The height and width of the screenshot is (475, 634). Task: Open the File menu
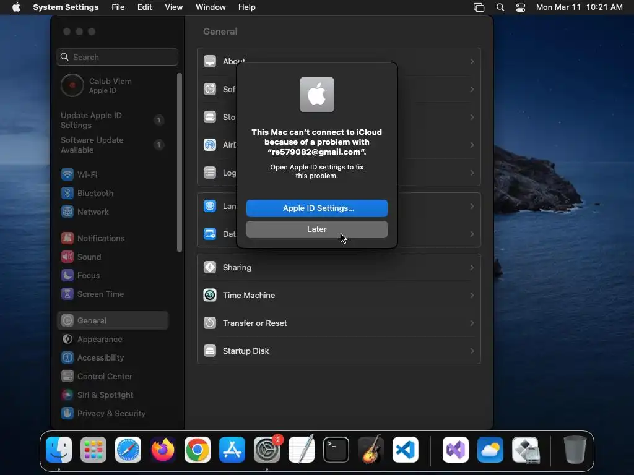click(x=118, y=7)
